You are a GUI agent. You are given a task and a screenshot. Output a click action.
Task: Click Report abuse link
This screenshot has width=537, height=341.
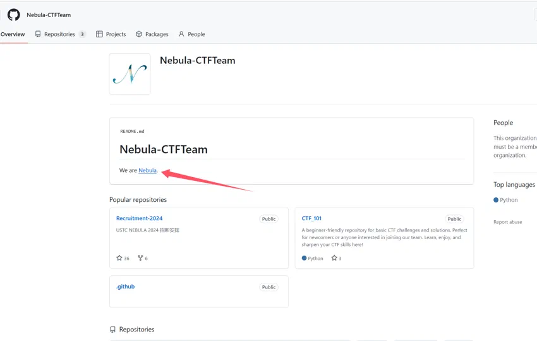(507, 222)
